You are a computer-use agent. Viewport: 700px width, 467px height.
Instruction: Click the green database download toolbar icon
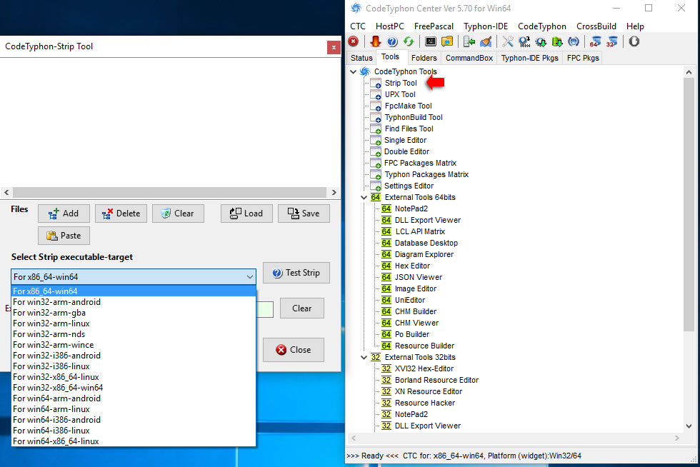click(x=557, y=41)
